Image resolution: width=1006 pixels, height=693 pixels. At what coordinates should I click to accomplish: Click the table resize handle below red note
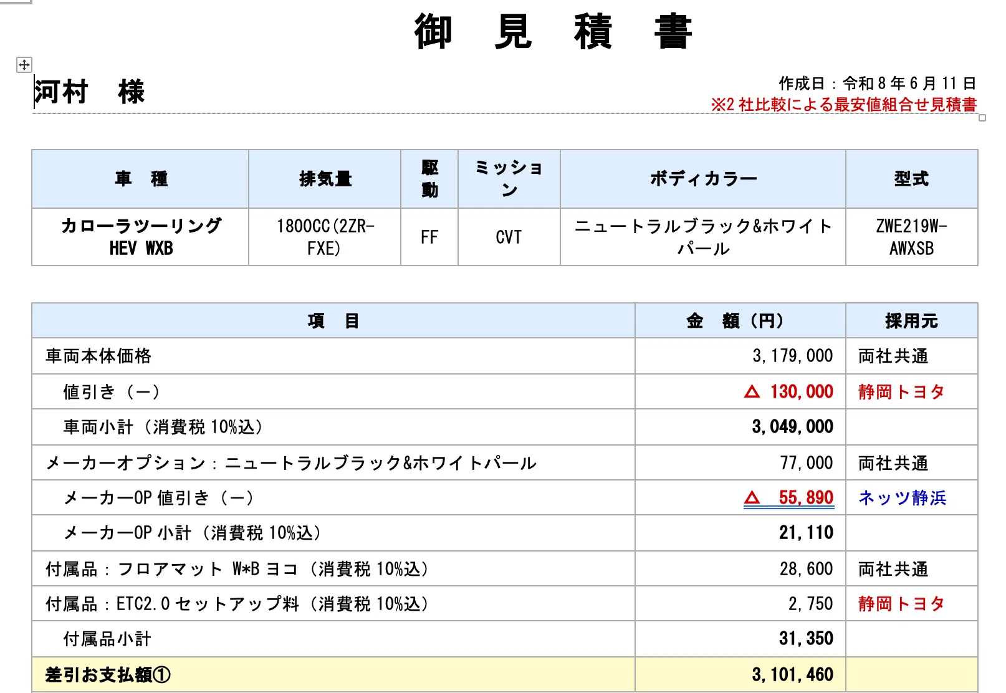(982, 118)
